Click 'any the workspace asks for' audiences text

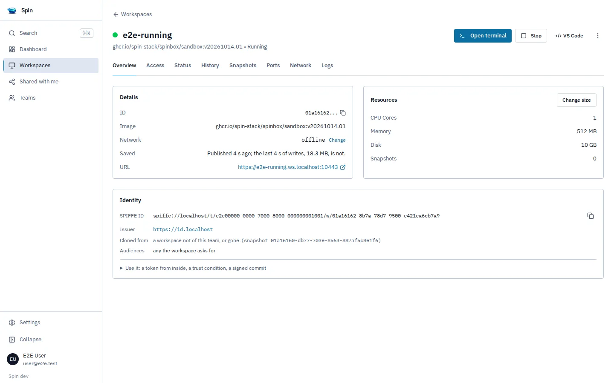pyautogui.click(x=184, y=251)
